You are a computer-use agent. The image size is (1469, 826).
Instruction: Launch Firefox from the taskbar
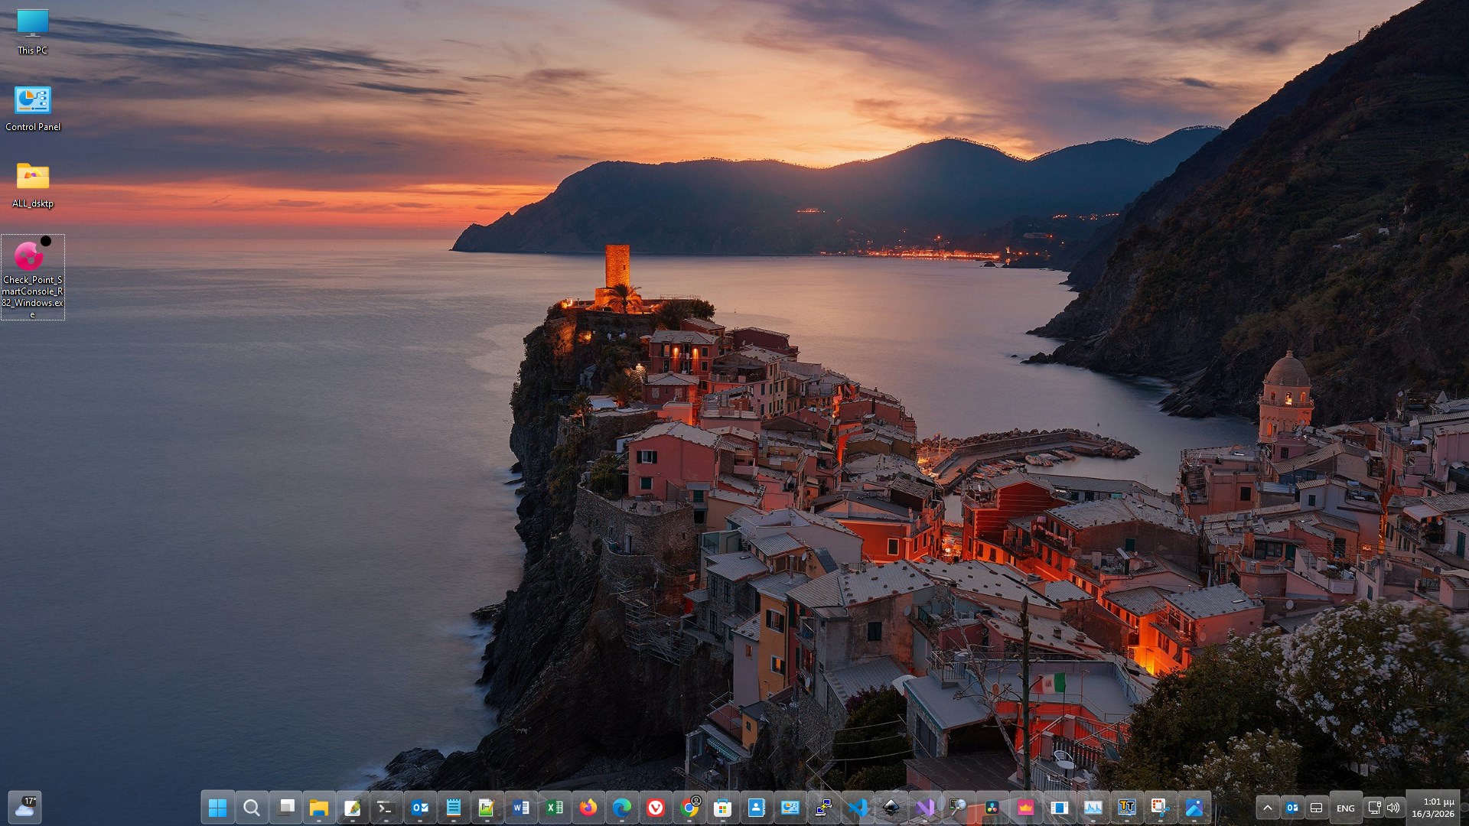pyautogui.click(x=588, y=807)
